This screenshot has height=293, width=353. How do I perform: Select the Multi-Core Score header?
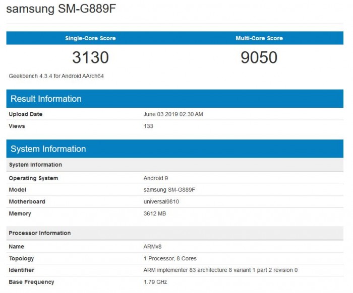(259, 38)
